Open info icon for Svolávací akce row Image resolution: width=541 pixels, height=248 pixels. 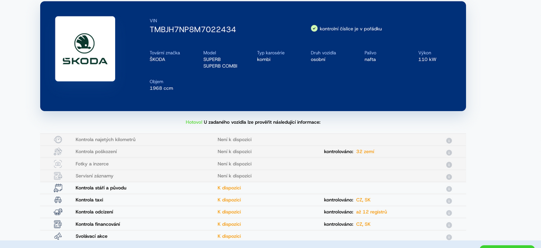point(449,237)
